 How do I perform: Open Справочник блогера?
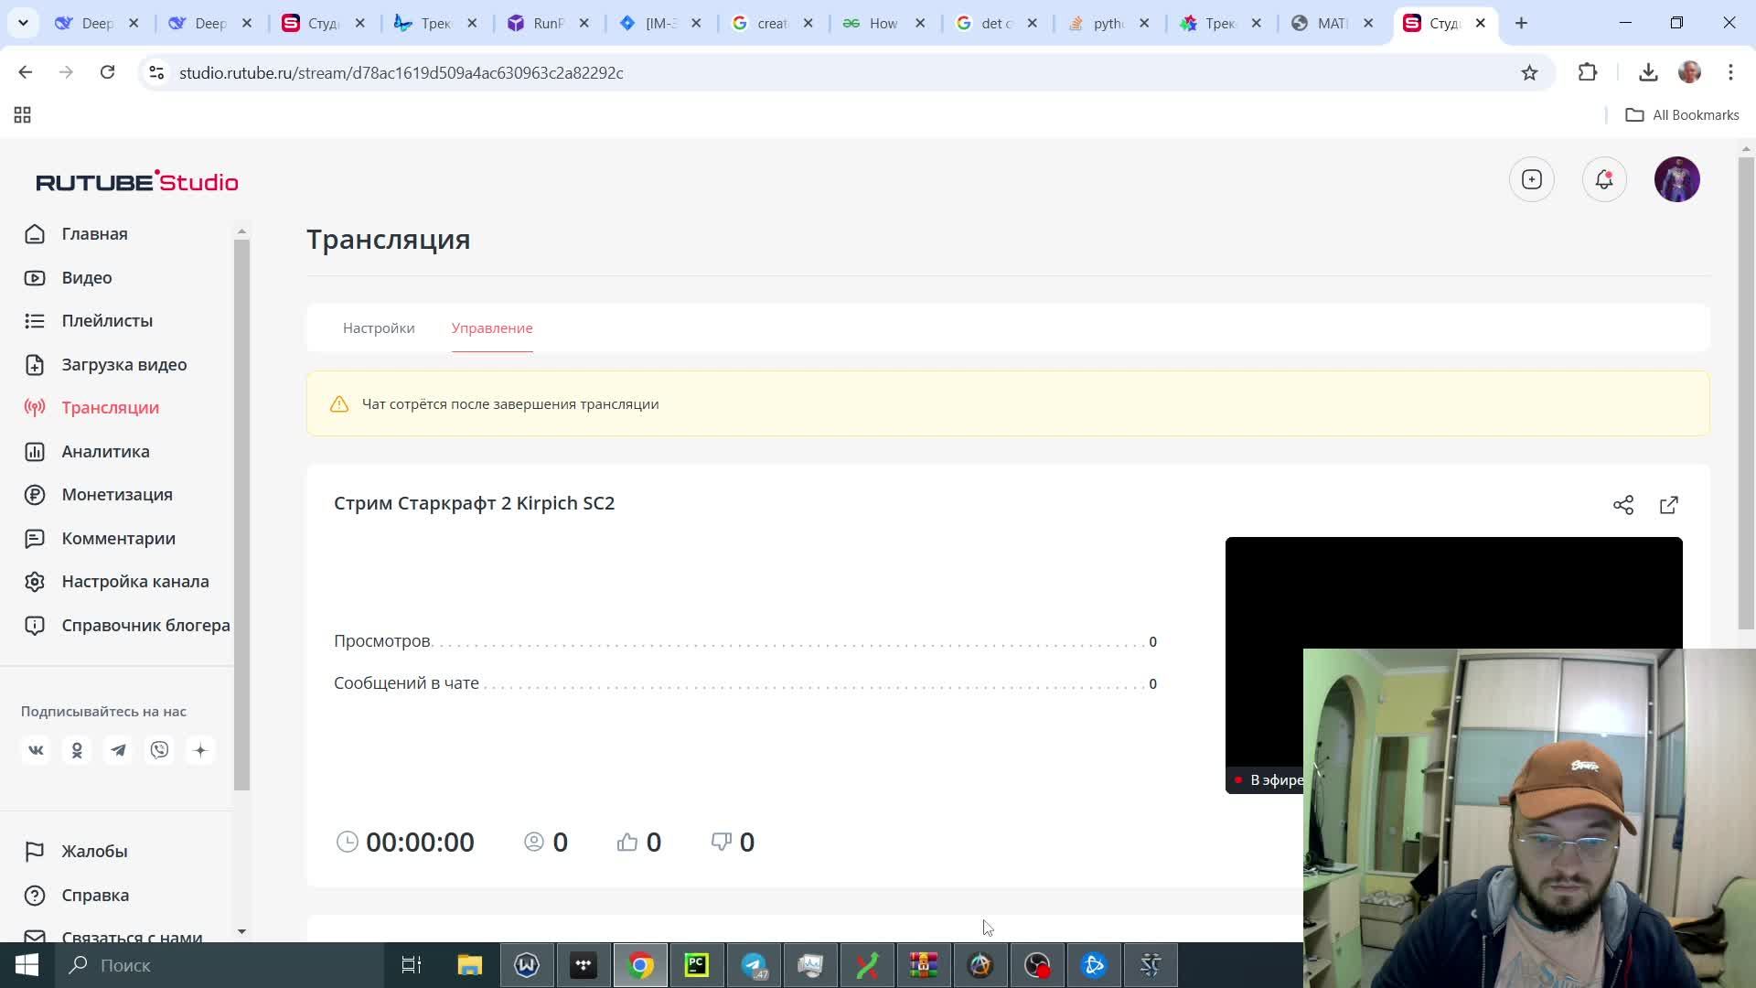pyautogui.click(x=145, y=625)
